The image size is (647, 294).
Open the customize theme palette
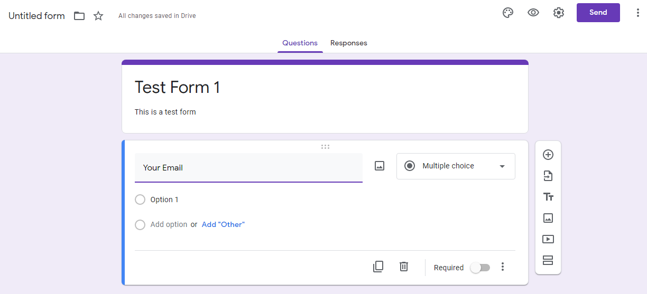[x=508, y=13]
